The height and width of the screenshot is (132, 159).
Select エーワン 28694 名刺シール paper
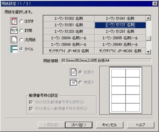(69, 38)
